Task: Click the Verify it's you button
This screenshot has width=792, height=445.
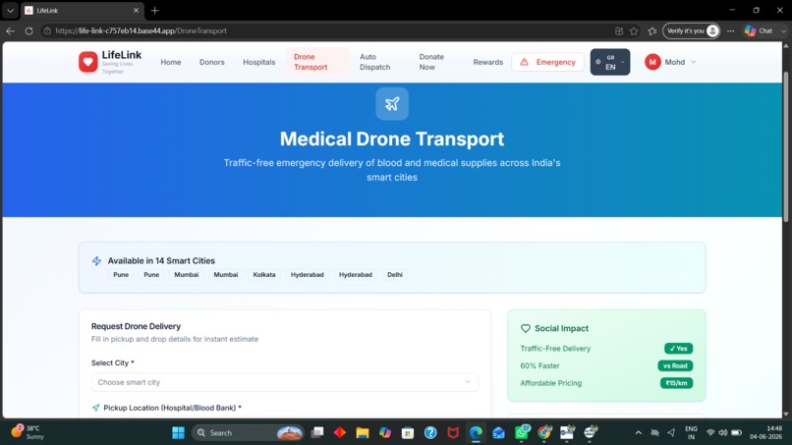Action: point(691,30)
